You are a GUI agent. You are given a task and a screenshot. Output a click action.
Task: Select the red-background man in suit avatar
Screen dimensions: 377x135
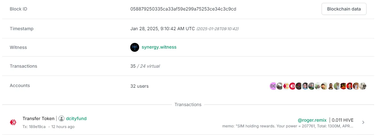349,86
